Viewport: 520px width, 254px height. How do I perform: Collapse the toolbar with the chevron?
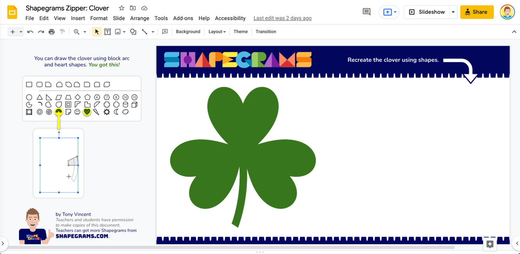coord(514,31)
